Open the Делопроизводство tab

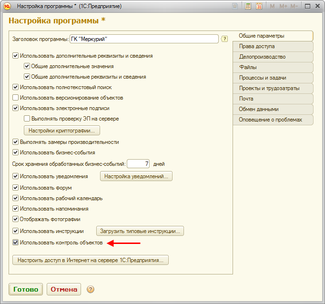click(x=273, y=57)
